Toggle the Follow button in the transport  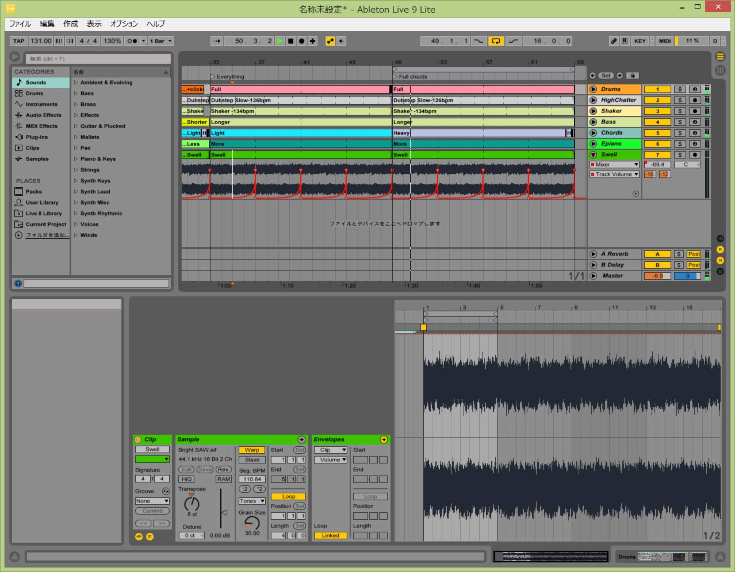point(216,41)
